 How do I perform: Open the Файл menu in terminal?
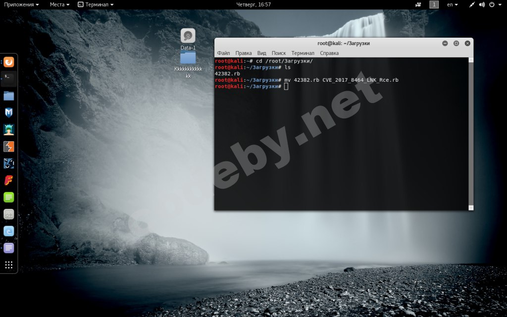[x=223, y=53]
